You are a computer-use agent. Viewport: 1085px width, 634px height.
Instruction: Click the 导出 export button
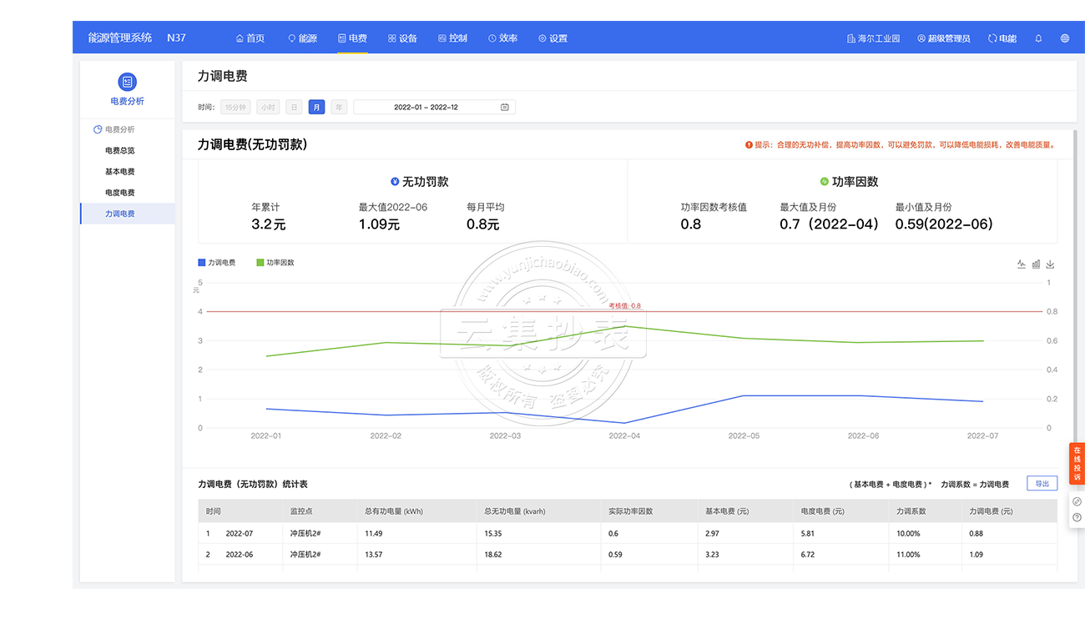tap(1042, 484)
